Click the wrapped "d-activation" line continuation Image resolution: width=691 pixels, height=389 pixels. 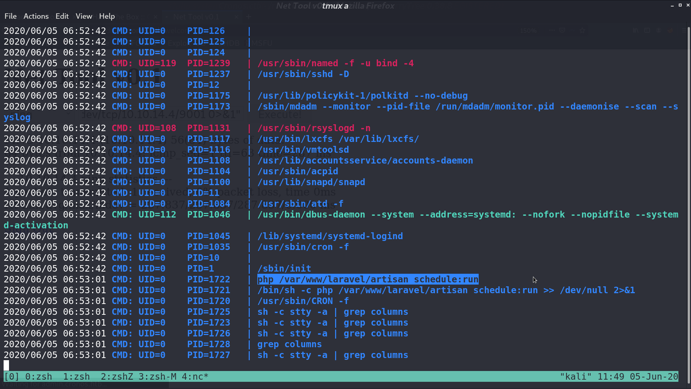pos(36,225)
